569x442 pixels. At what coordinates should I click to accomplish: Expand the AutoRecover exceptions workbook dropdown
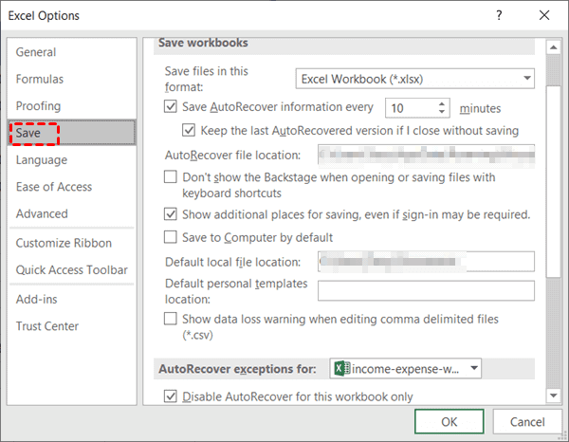click(x=473, y=368)
